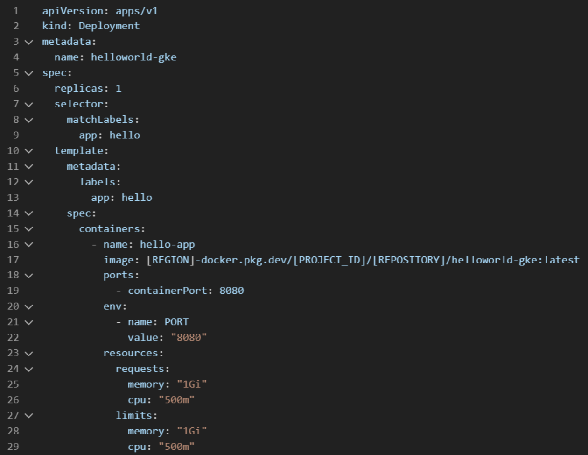The width and height of the screenshot is (588, 455).
Task: Place cursor in the image registry path
Action: [x=363, y=260]
